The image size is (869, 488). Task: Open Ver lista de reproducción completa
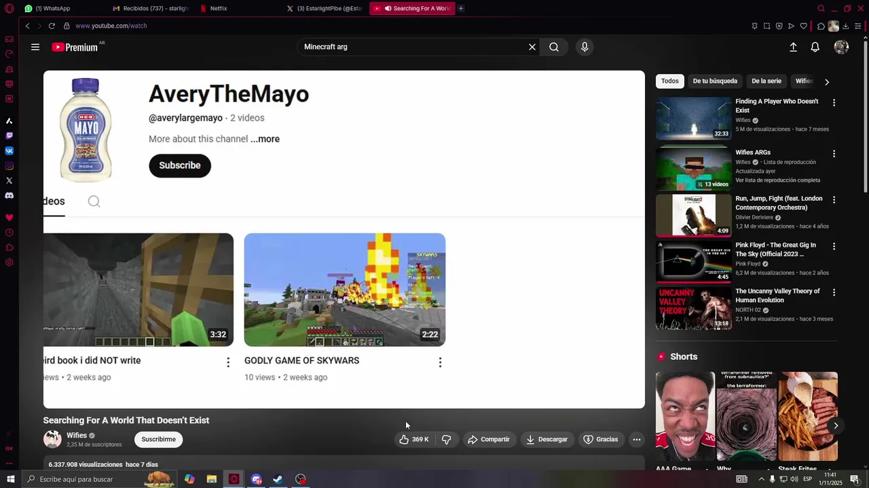click(778, 180)
